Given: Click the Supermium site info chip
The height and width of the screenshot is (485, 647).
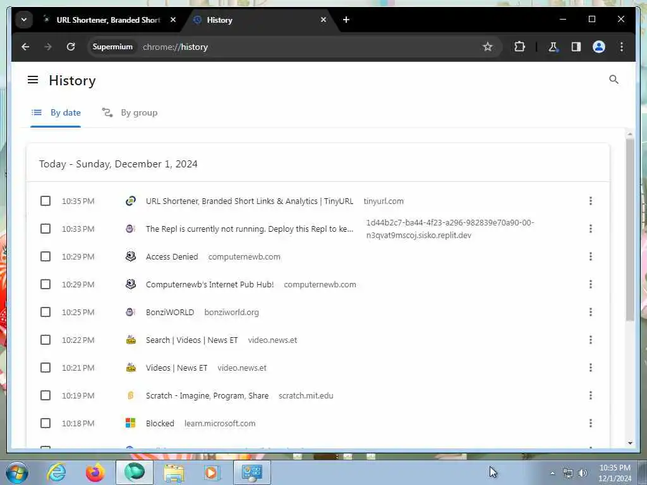Looking at the screenshot, I should (x=112, y=47).
